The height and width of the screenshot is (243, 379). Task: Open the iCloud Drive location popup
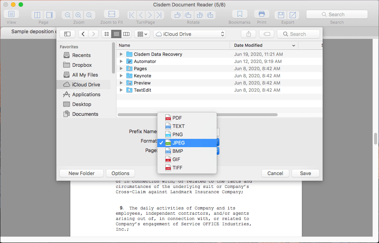point(189,34)
